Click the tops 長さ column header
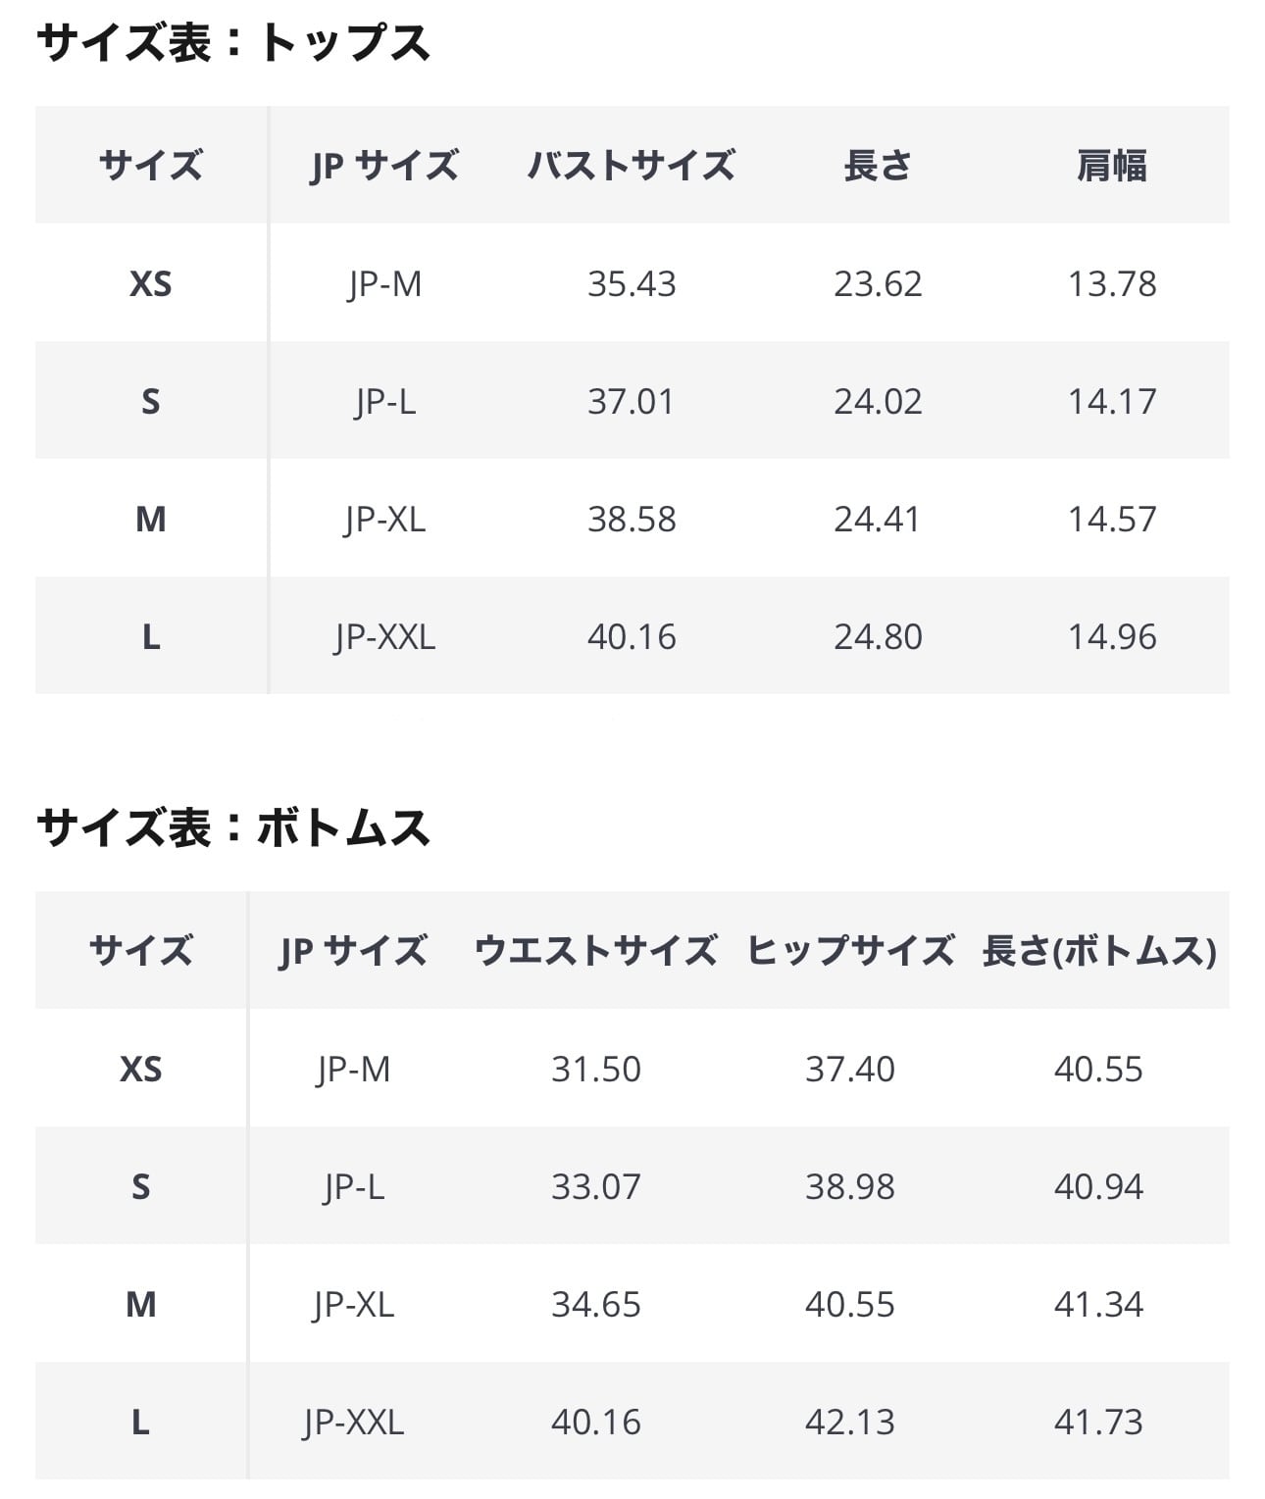This screenshot has height=1499, width=1265. point(878,165)
